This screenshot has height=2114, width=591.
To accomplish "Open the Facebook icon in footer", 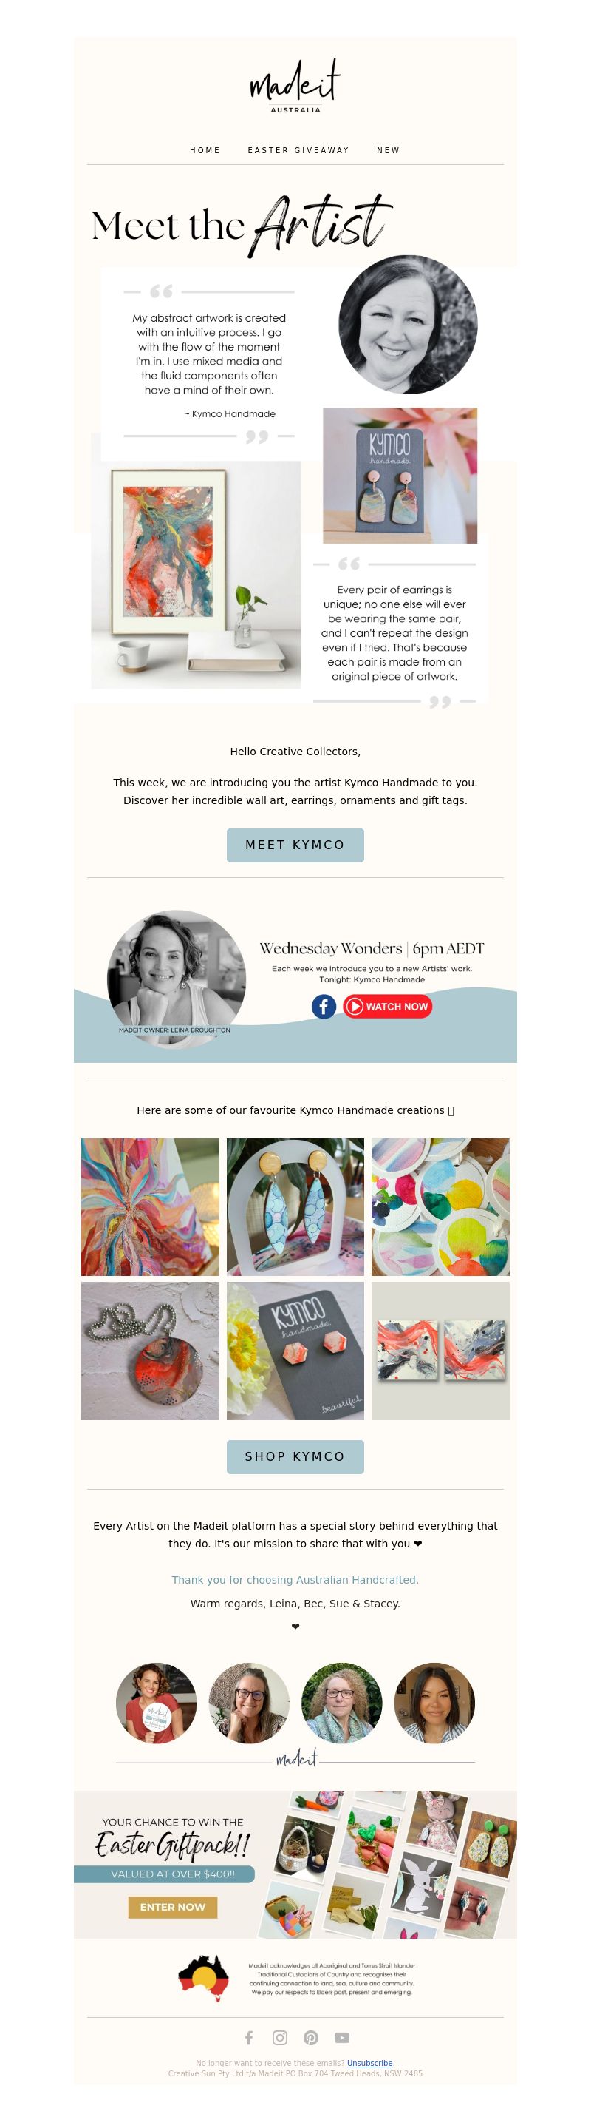I will [x=249, y=2038].
